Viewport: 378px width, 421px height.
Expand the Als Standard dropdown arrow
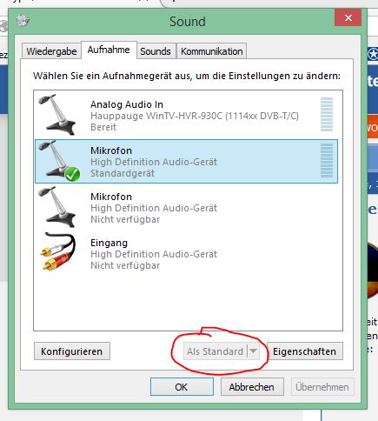[x=253, y=351]
